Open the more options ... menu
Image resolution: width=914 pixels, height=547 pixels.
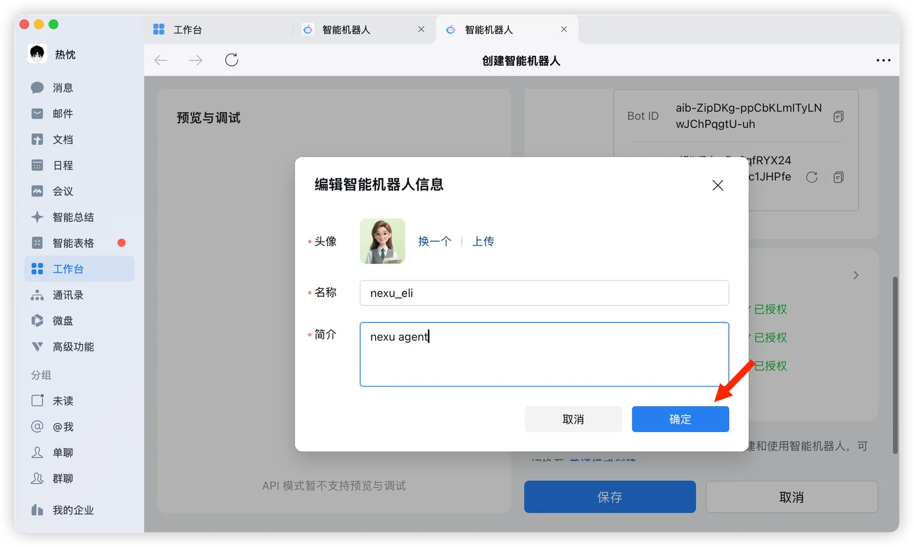pos(883,60)
